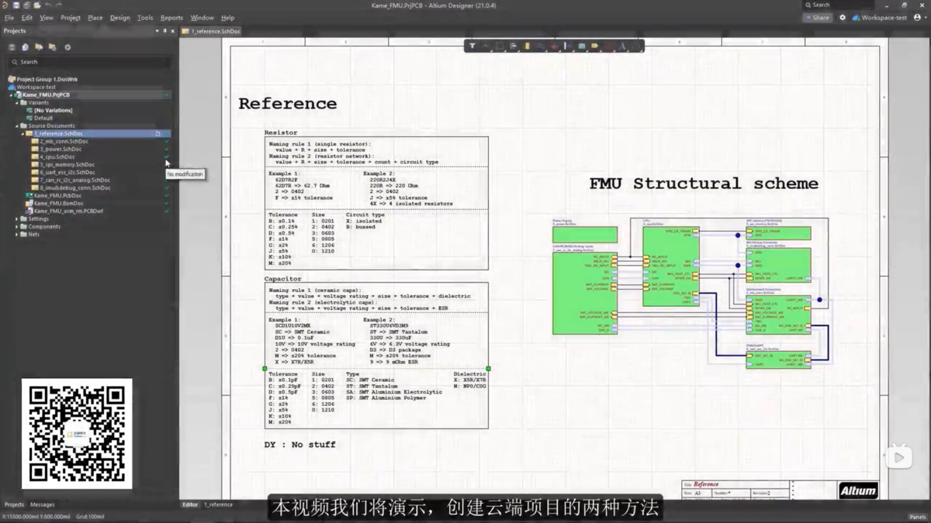Click the save icon in the Projects panel toolbar
931x523 pixels.
[12, 47]
